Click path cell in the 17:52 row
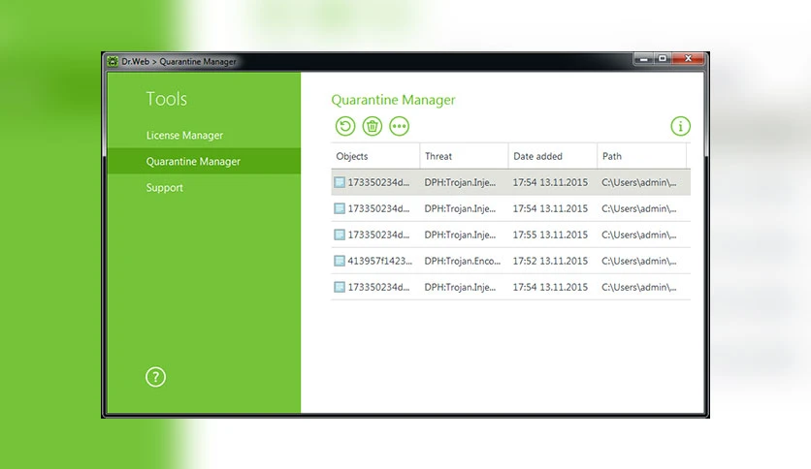Screen dimensions: 811x469 click(638, 261)
